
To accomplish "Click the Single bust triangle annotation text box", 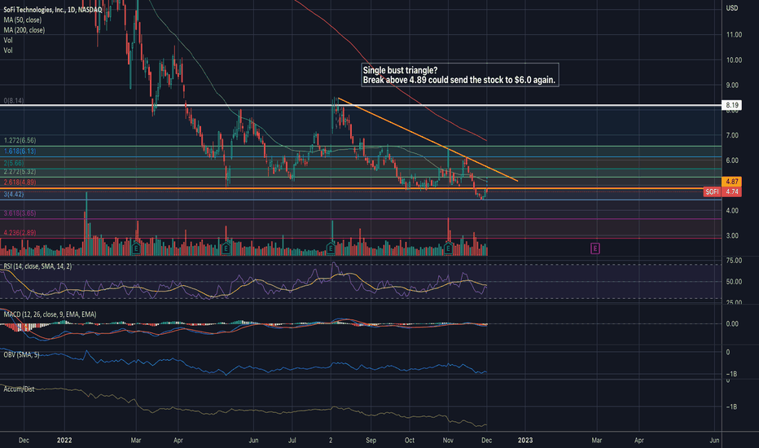I will 460,75.
